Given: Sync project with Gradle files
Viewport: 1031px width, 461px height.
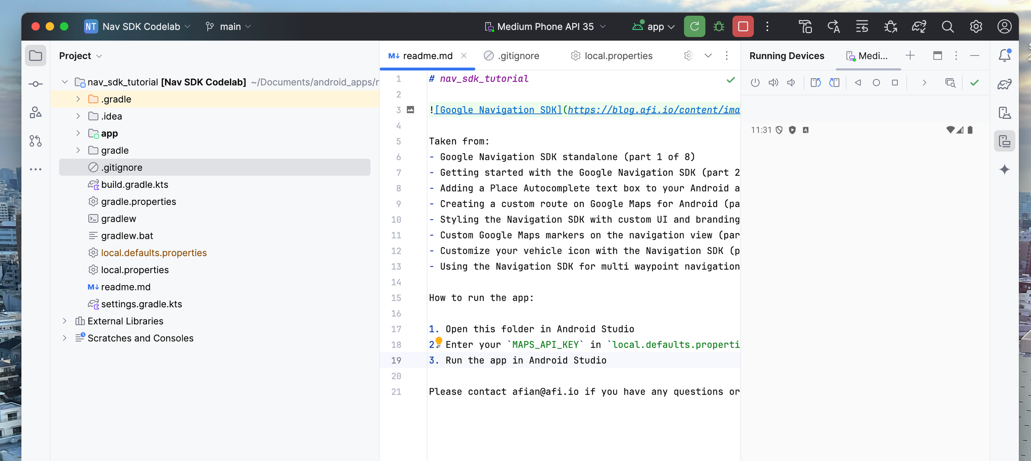Looking at the screenshot, I should 919,26.
